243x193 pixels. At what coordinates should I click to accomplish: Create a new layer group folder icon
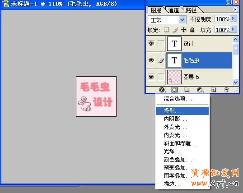tap(187, 90)
